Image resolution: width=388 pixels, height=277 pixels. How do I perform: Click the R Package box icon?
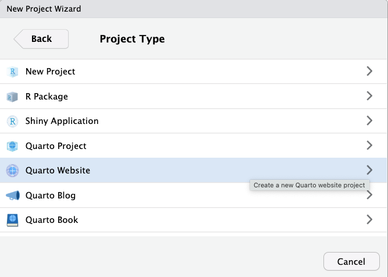click(x=12, y=97)
